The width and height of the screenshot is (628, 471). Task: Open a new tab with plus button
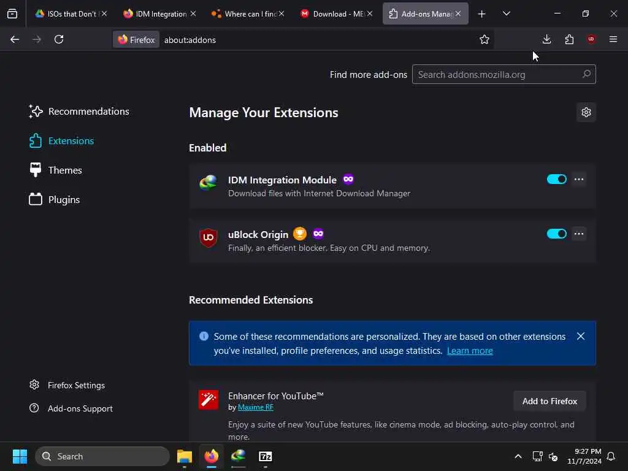coord(481,14)
